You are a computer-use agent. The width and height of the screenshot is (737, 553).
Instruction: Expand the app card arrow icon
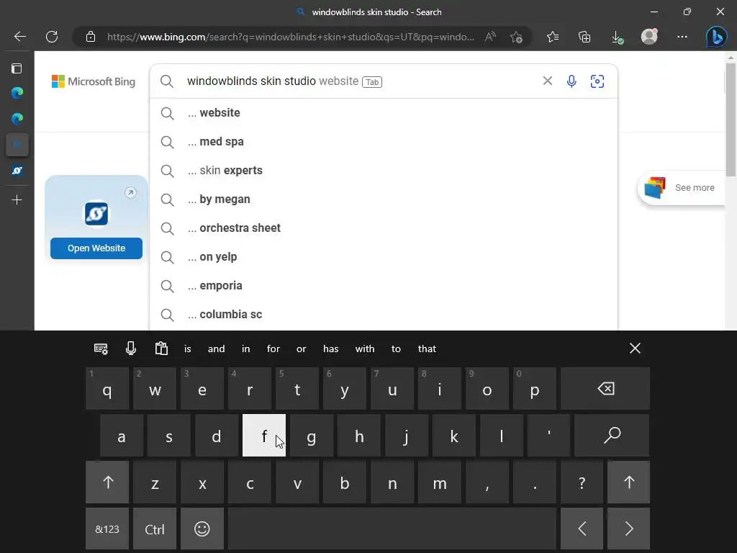pos(131,192)
